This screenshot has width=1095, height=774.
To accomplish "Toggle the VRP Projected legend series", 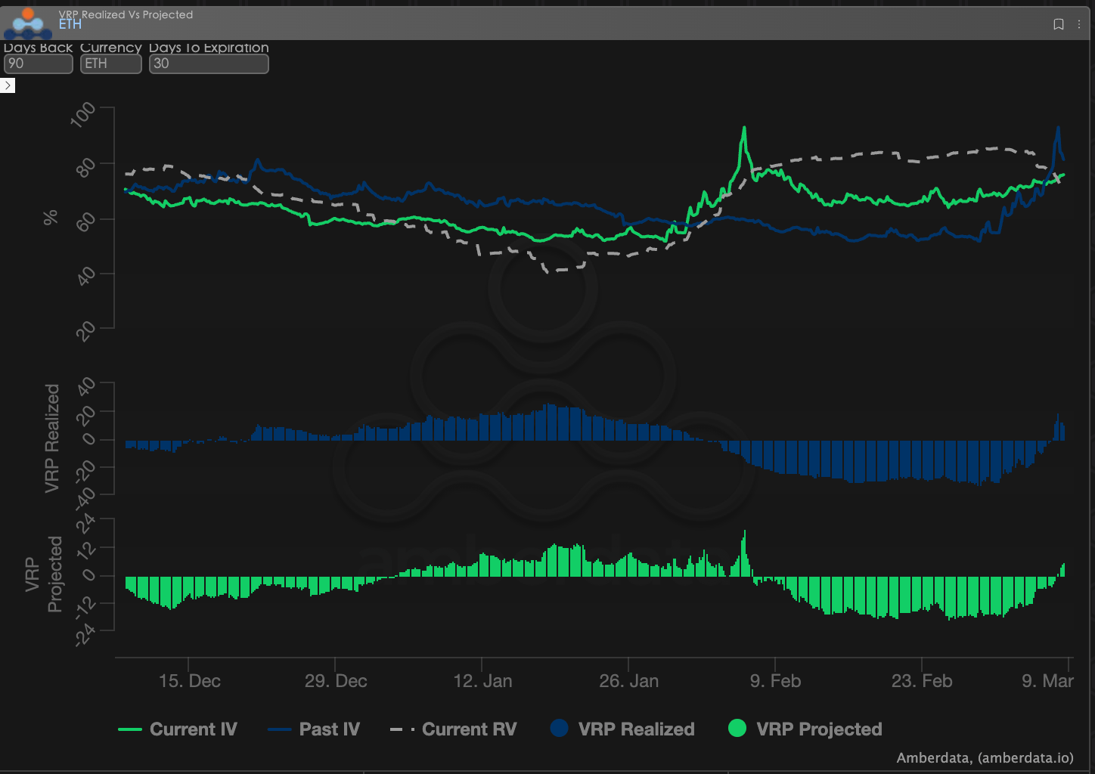I will [805, 729].
